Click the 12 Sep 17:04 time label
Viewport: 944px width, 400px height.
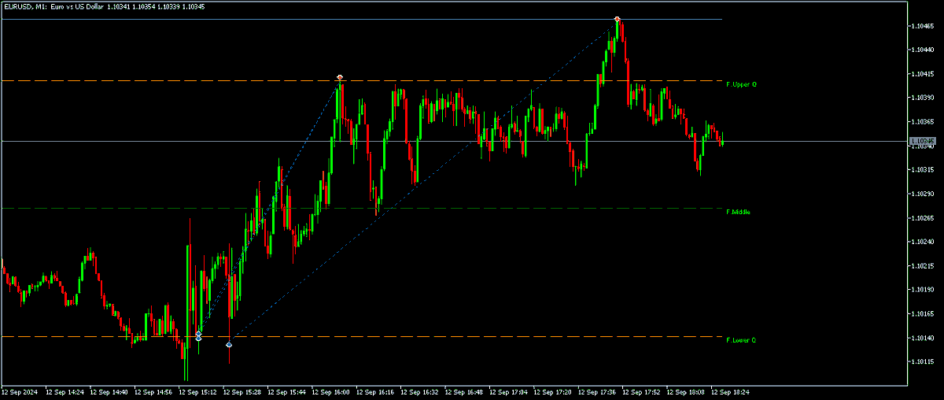point(510,391)
